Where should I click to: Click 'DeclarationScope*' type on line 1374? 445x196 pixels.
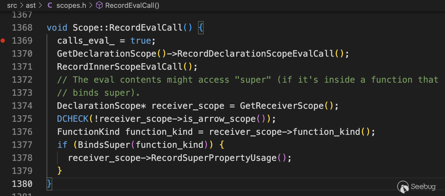(102, 106)
